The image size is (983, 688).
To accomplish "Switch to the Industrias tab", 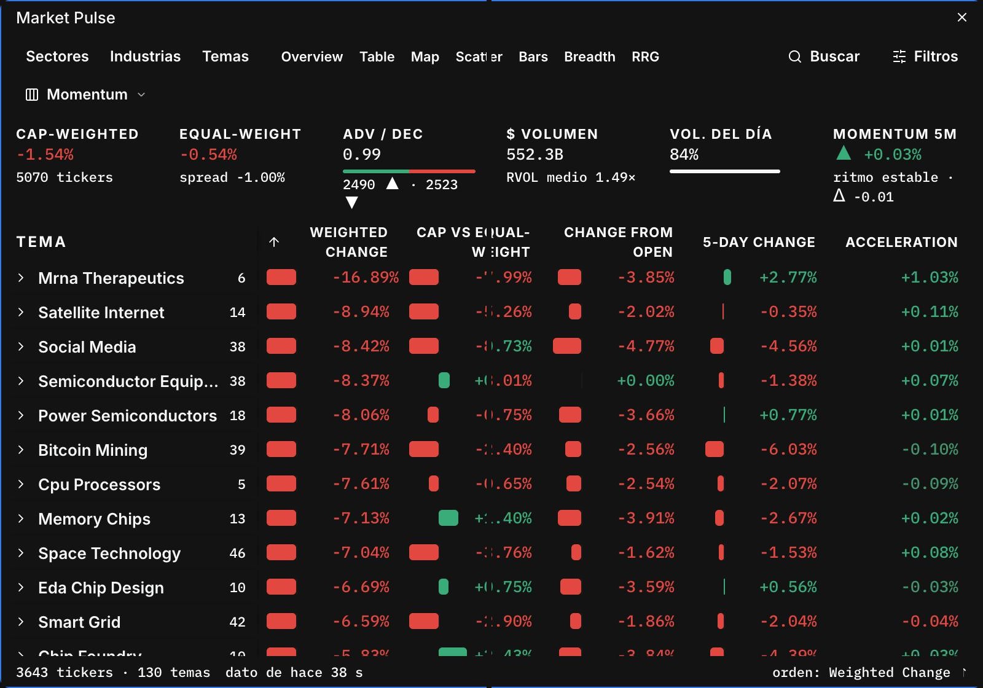I will pos(145,57).
